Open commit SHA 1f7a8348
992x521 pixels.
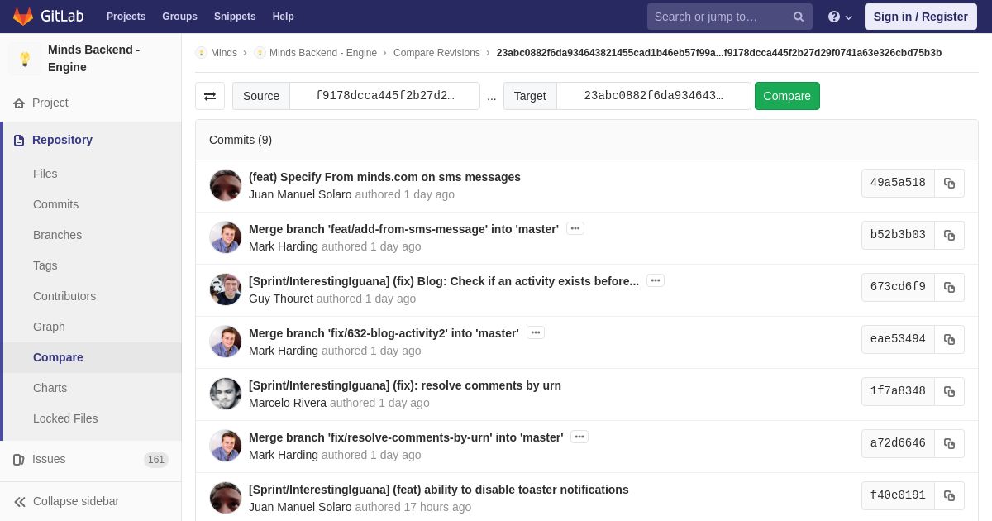pyautogui.click(x=898, y=391)
